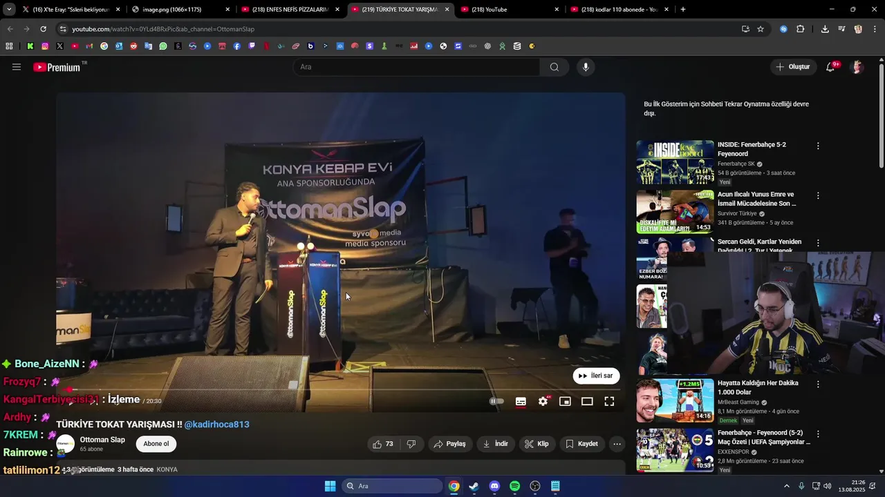Go back to previous page
Viewport: 885px width, 497px height.
tap(10, 29)
